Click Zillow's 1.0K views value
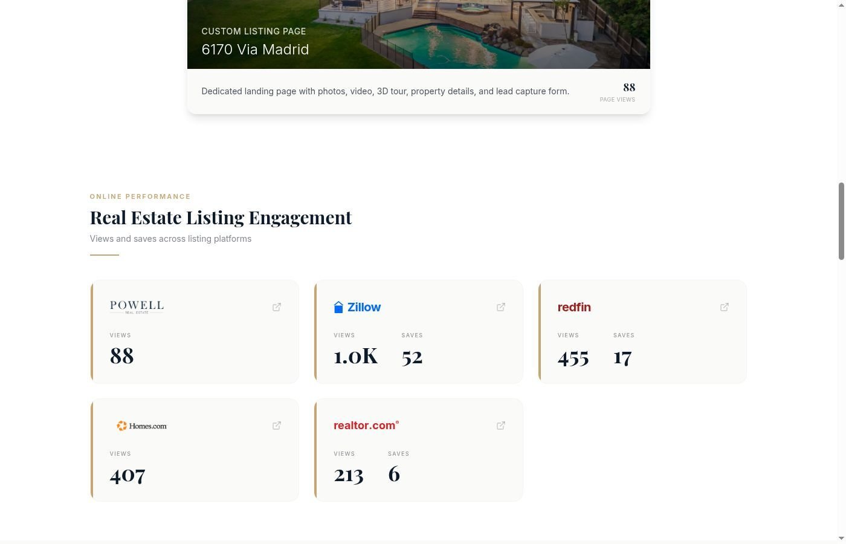The image size is (846, 544). click(356, 355)
